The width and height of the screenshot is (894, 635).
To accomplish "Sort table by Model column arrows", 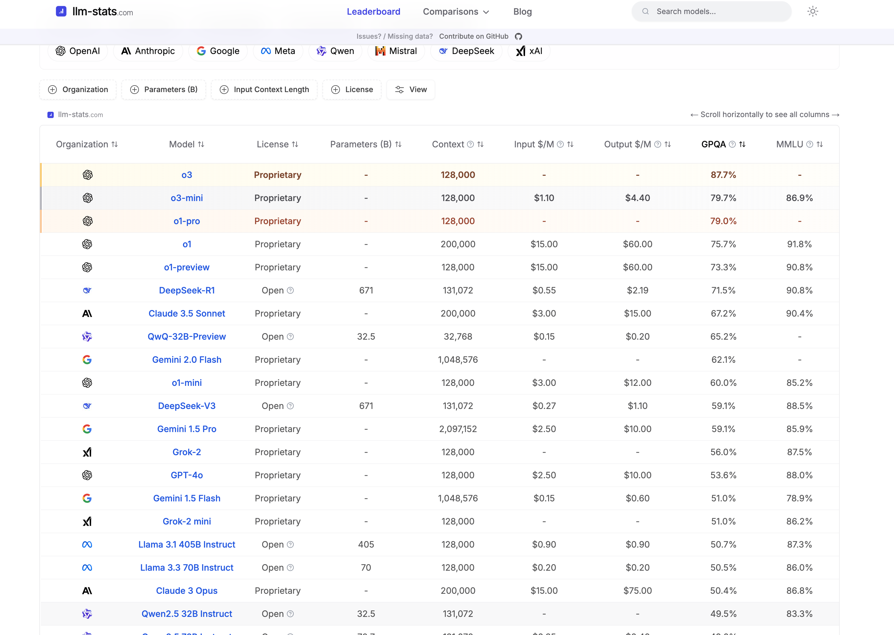I will (201, 144).
